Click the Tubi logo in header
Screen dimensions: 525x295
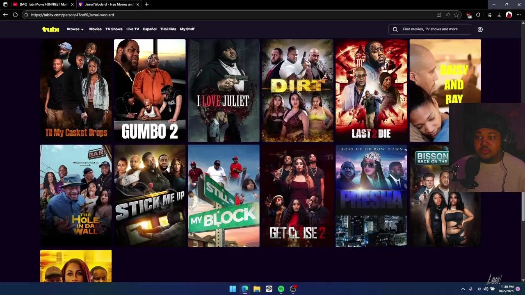click(x=50, y=29)
